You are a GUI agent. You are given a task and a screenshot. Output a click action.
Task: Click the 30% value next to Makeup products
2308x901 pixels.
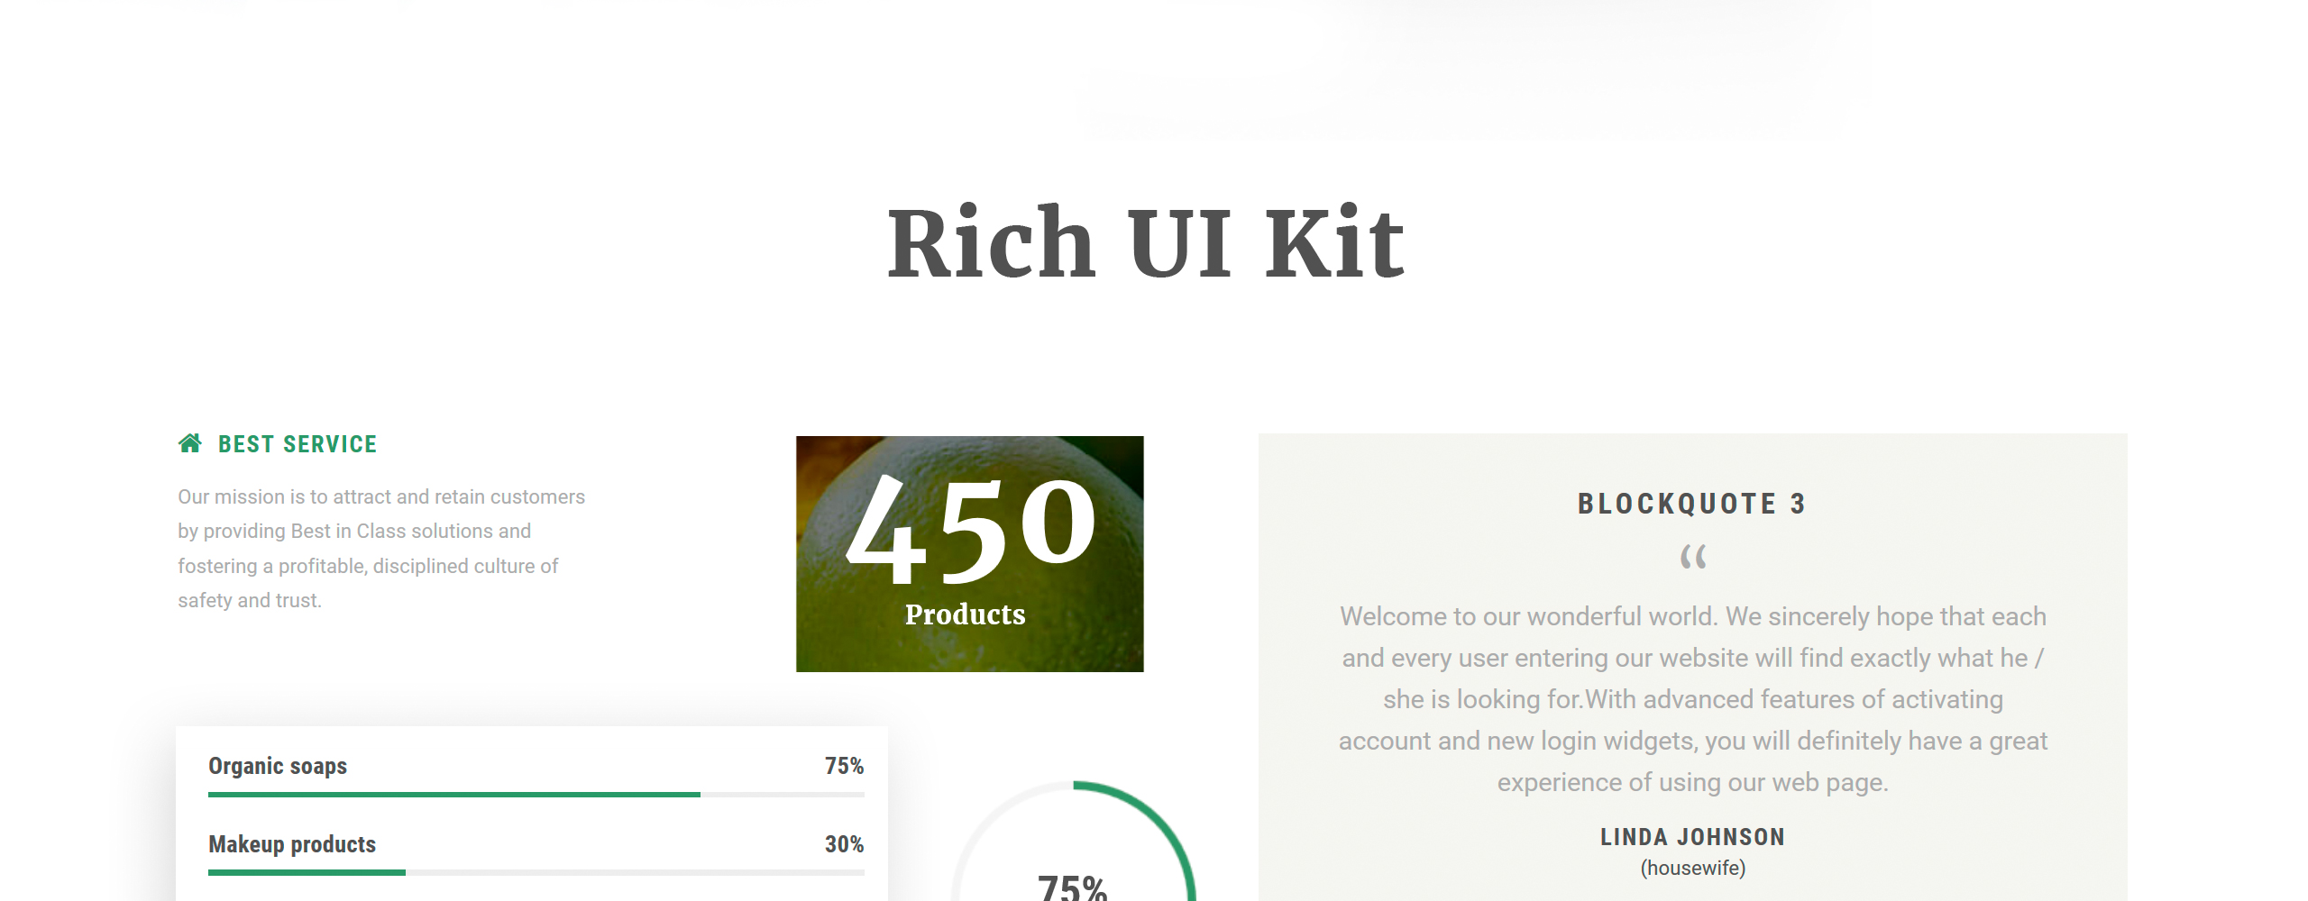point(844,844)
